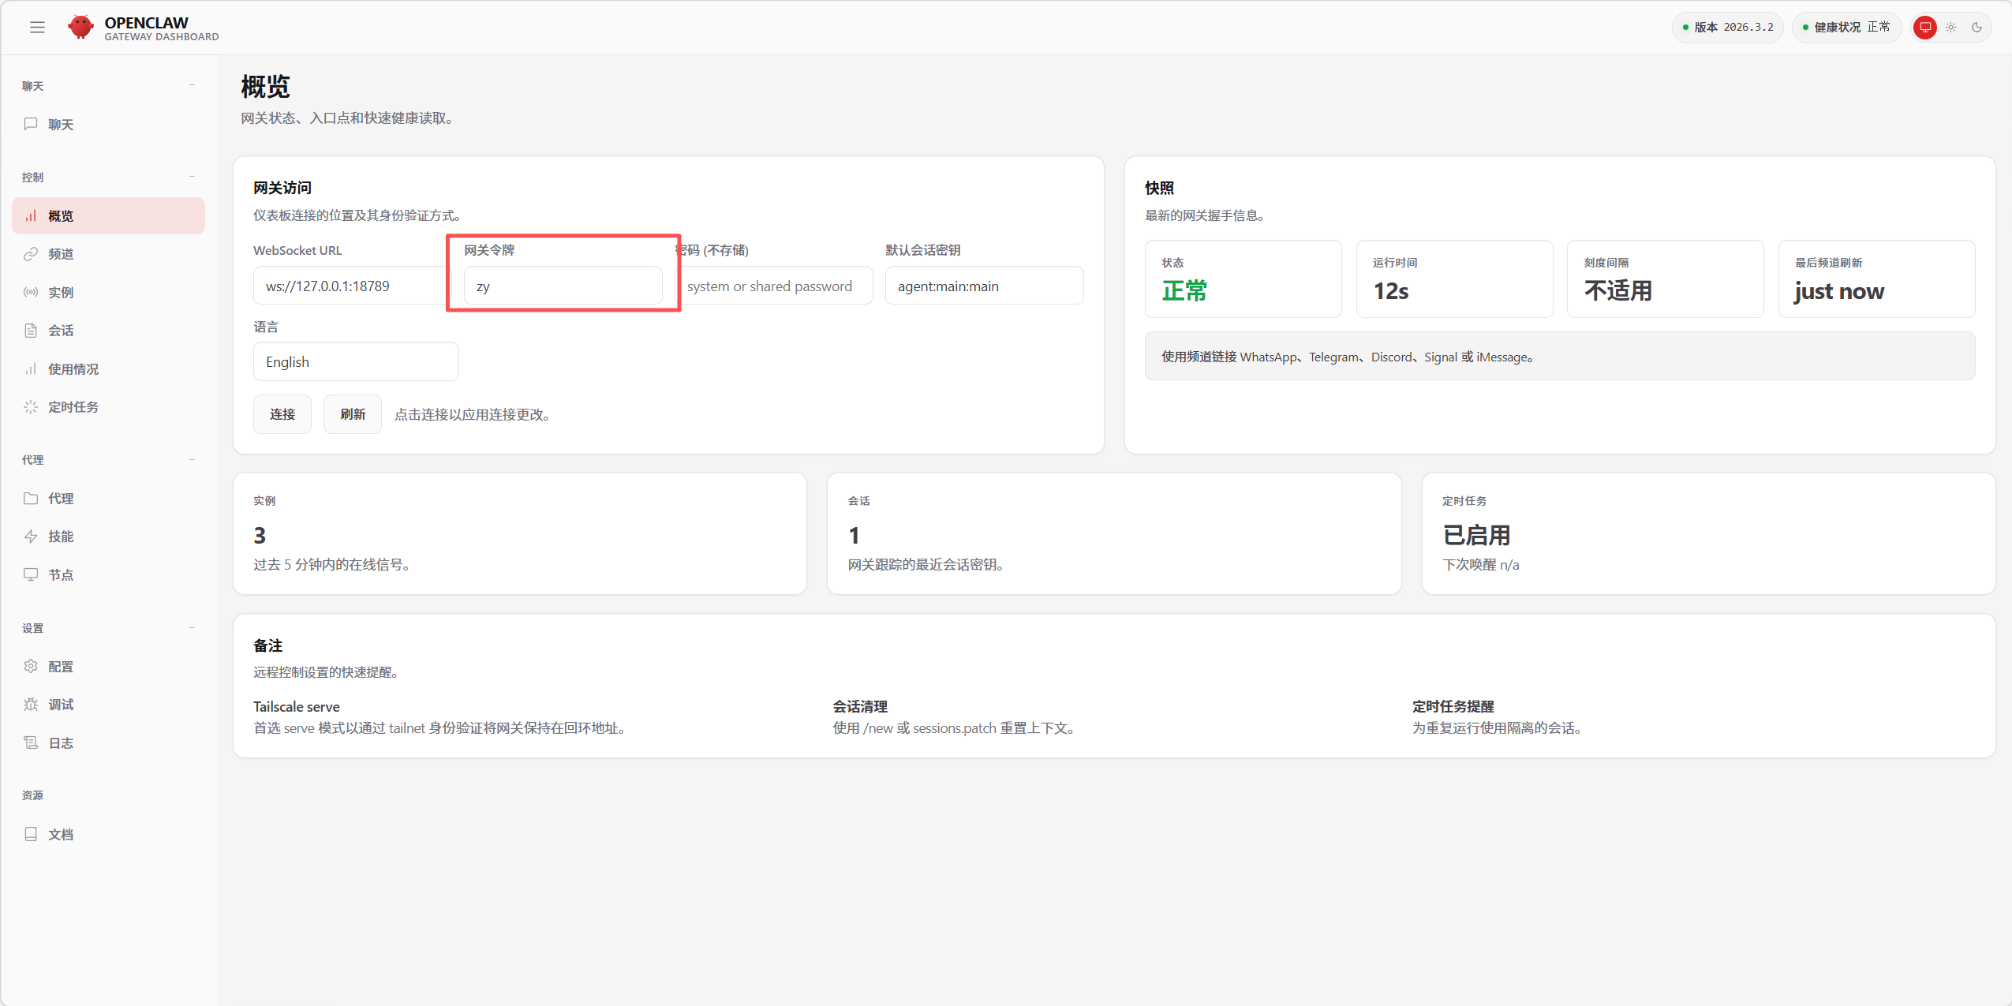
Task: Go to 定时任务 cron jobs
Action: click(73, 407)
